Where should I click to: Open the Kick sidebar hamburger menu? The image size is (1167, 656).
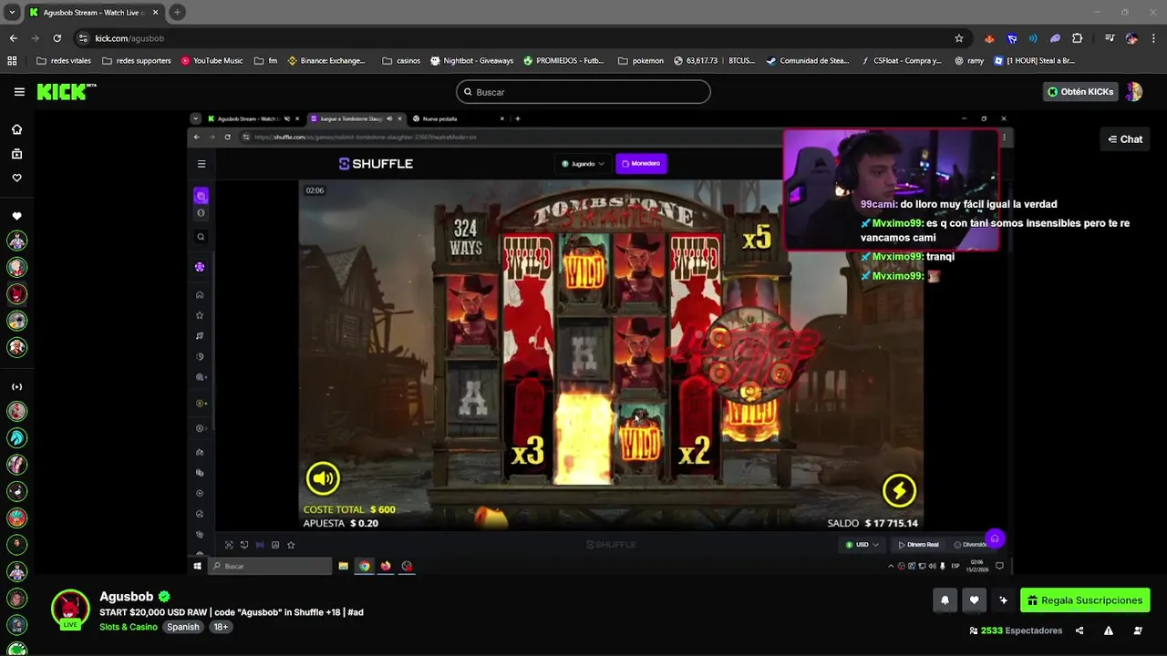point(19,91)
